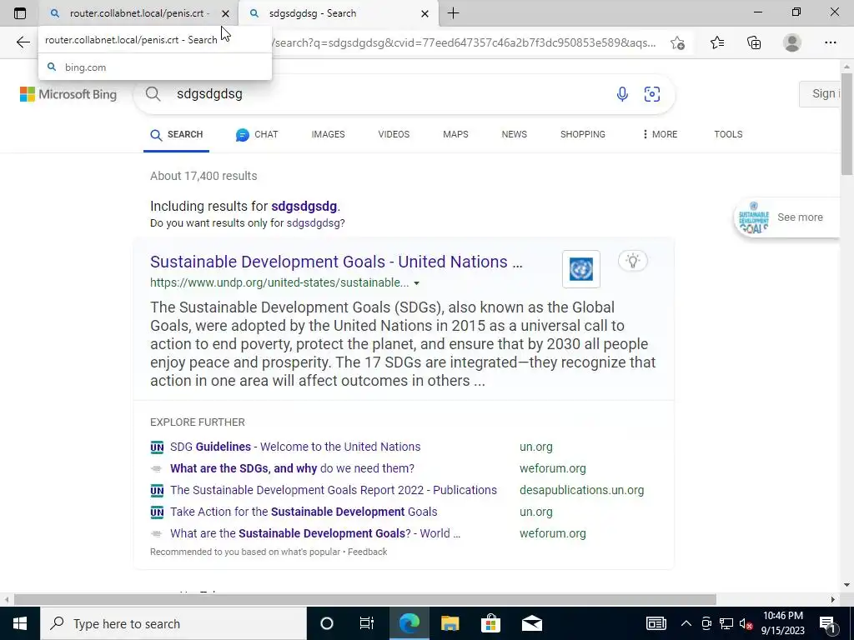Open Mail app from taskbar
This screenshot has width=854, height=640.
[532, 623]
